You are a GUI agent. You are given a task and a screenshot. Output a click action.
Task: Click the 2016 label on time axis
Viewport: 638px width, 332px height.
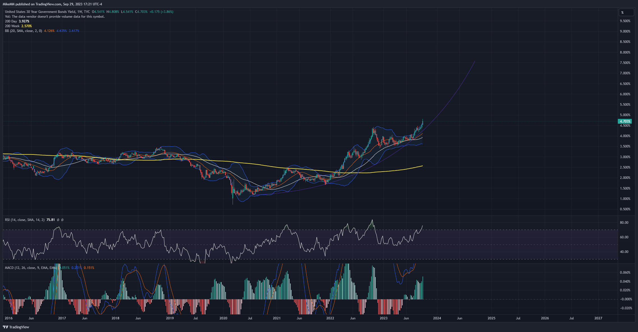[x=9, y=318]
